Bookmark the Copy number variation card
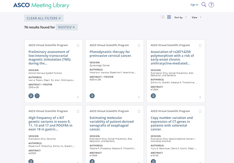This screenshot has height=163, width=234. [x=200, y=111]
